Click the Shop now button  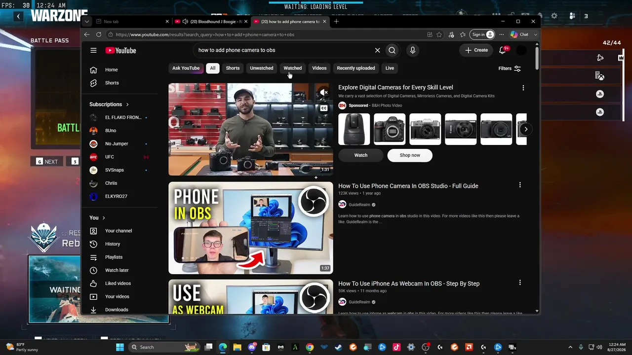pos(410,155)
